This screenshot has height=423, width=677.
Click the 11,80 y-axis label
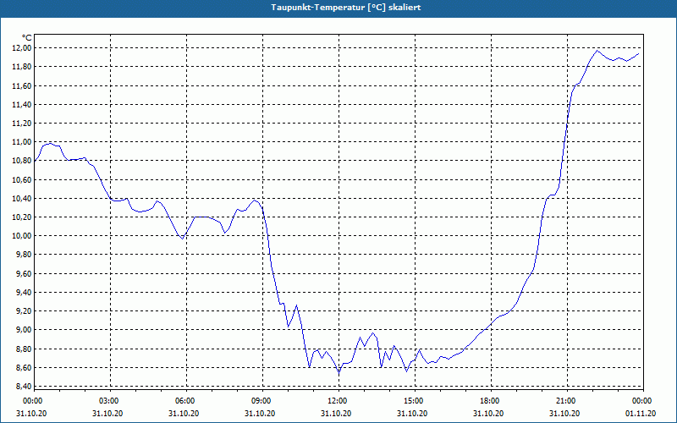24,67
